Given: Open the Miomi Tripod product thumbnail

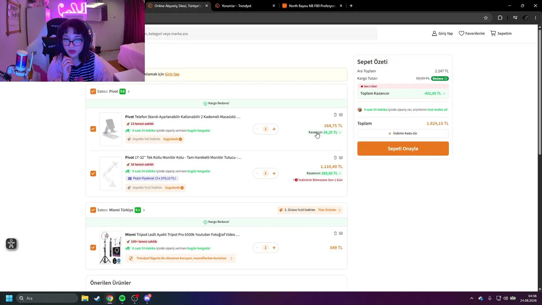Looking at the screenshot, I should [111, 247].
